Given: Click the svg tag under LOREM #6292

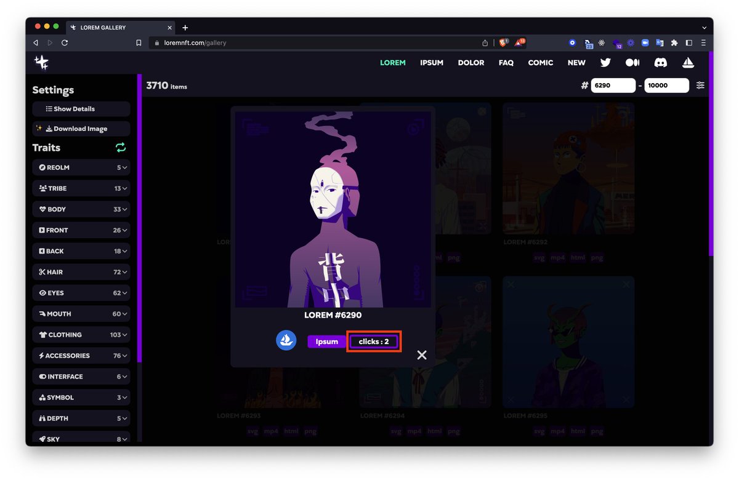Looking at the screenshot, I should 539,258.
